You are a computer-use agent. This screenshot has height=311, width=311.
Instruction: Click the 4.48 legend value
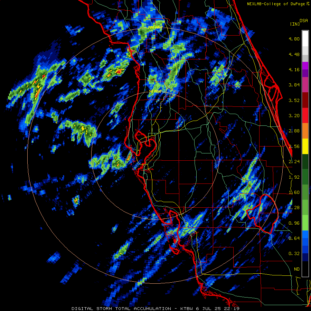[294, 54]
